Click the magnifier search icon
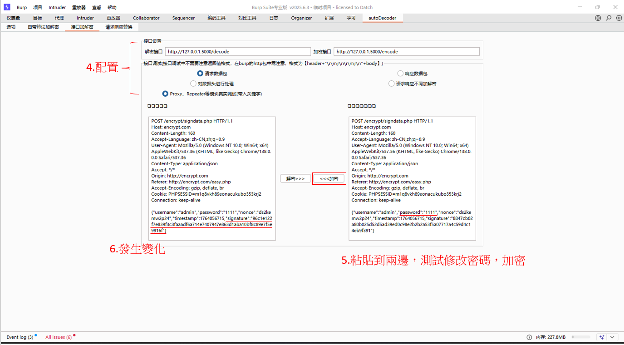Screen dimensions: 624x345 (609, 18)
